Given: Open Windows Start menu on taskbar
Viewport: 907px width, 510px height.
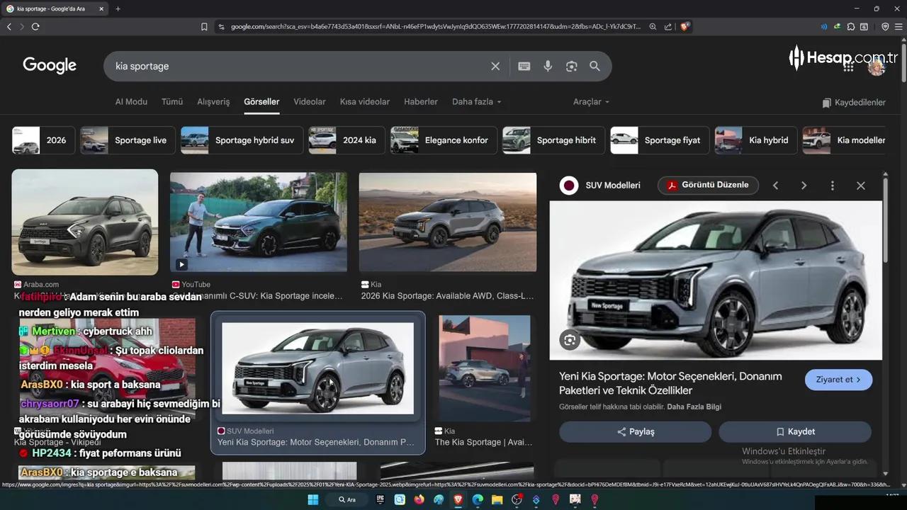Looking at the screenshot, I should (x=312, y=499).
